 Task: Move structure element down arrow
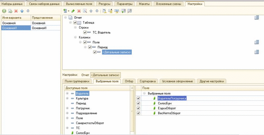point(97,11)
